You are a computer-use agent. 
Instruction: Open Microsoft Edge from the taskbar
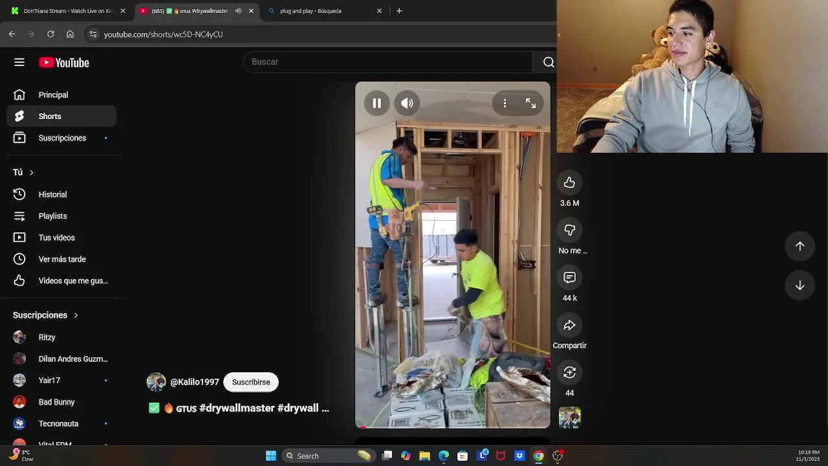pos(444,456)
